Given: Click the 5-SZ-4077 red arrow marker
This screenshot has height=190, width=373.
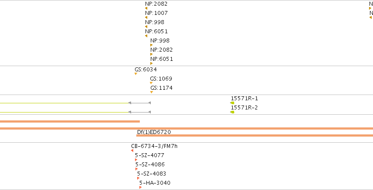Looking at the screenshot, I should [136, 160].
